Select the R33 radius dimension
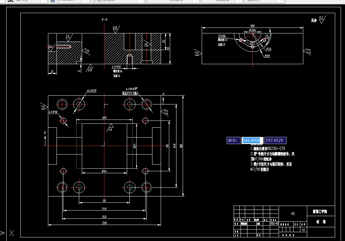This screenshot has width=345, height=241. 267,56
